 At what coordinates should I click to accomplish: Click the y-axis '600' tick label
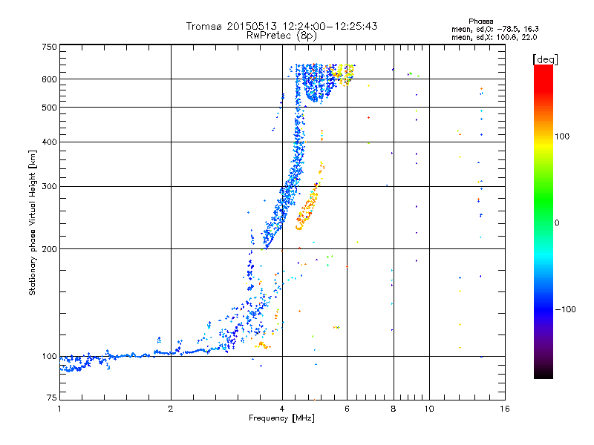(x=49, y=79)
